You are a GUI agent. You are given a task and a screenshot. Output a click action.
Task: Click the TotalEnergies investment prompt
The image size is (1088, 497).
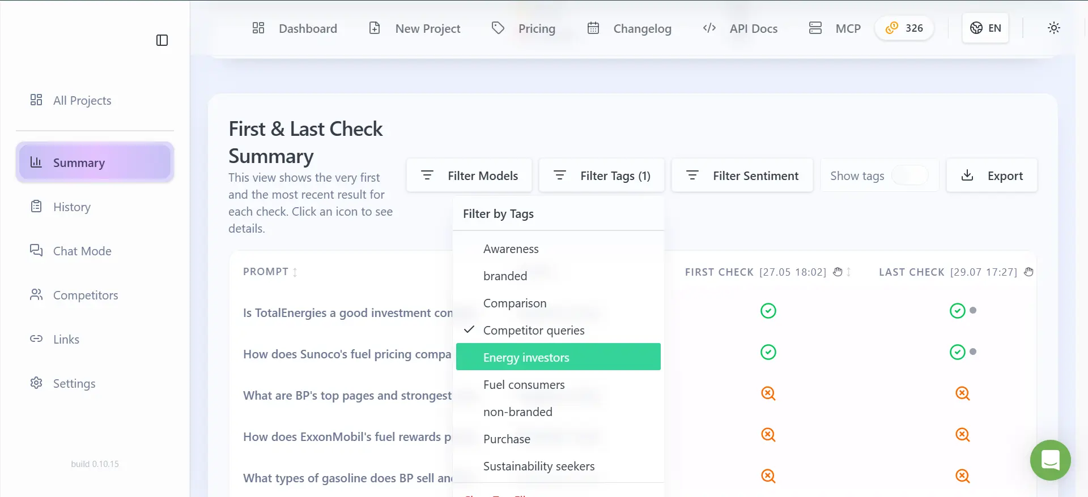(x=348, y=313)
